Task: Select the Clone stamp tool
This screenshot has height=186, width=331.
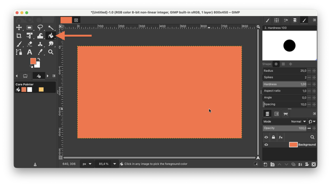Action: pyautogui.click(x=40, y=44)
